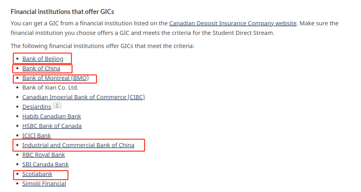The image size is (361, 192).
Task: Follow the Scotiabank link
Action: [37, 174]
